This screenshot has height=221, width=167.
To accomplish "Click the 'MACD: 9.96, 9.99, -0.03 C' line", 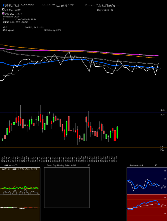I will click(x=15, y=22).
